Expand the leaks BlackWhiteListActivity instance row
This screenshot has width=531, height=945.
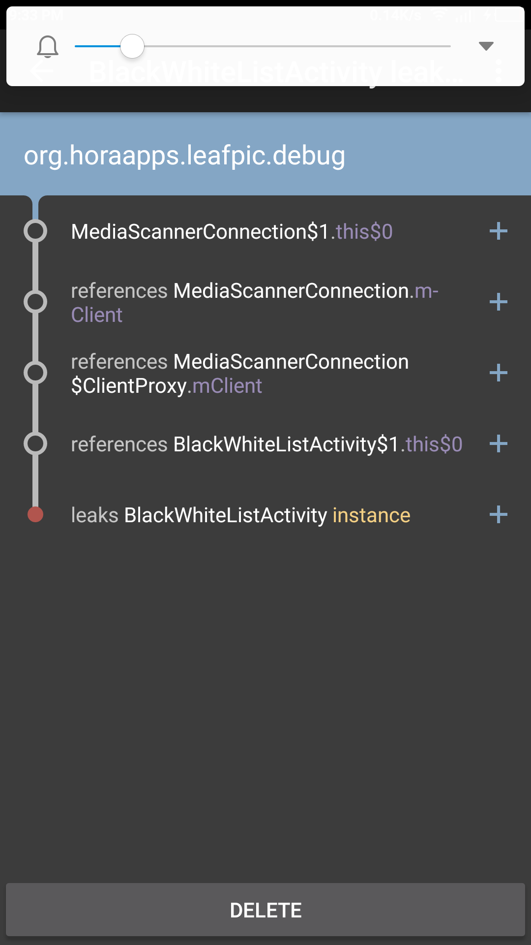pyautogui.click(x=498, y=514)
